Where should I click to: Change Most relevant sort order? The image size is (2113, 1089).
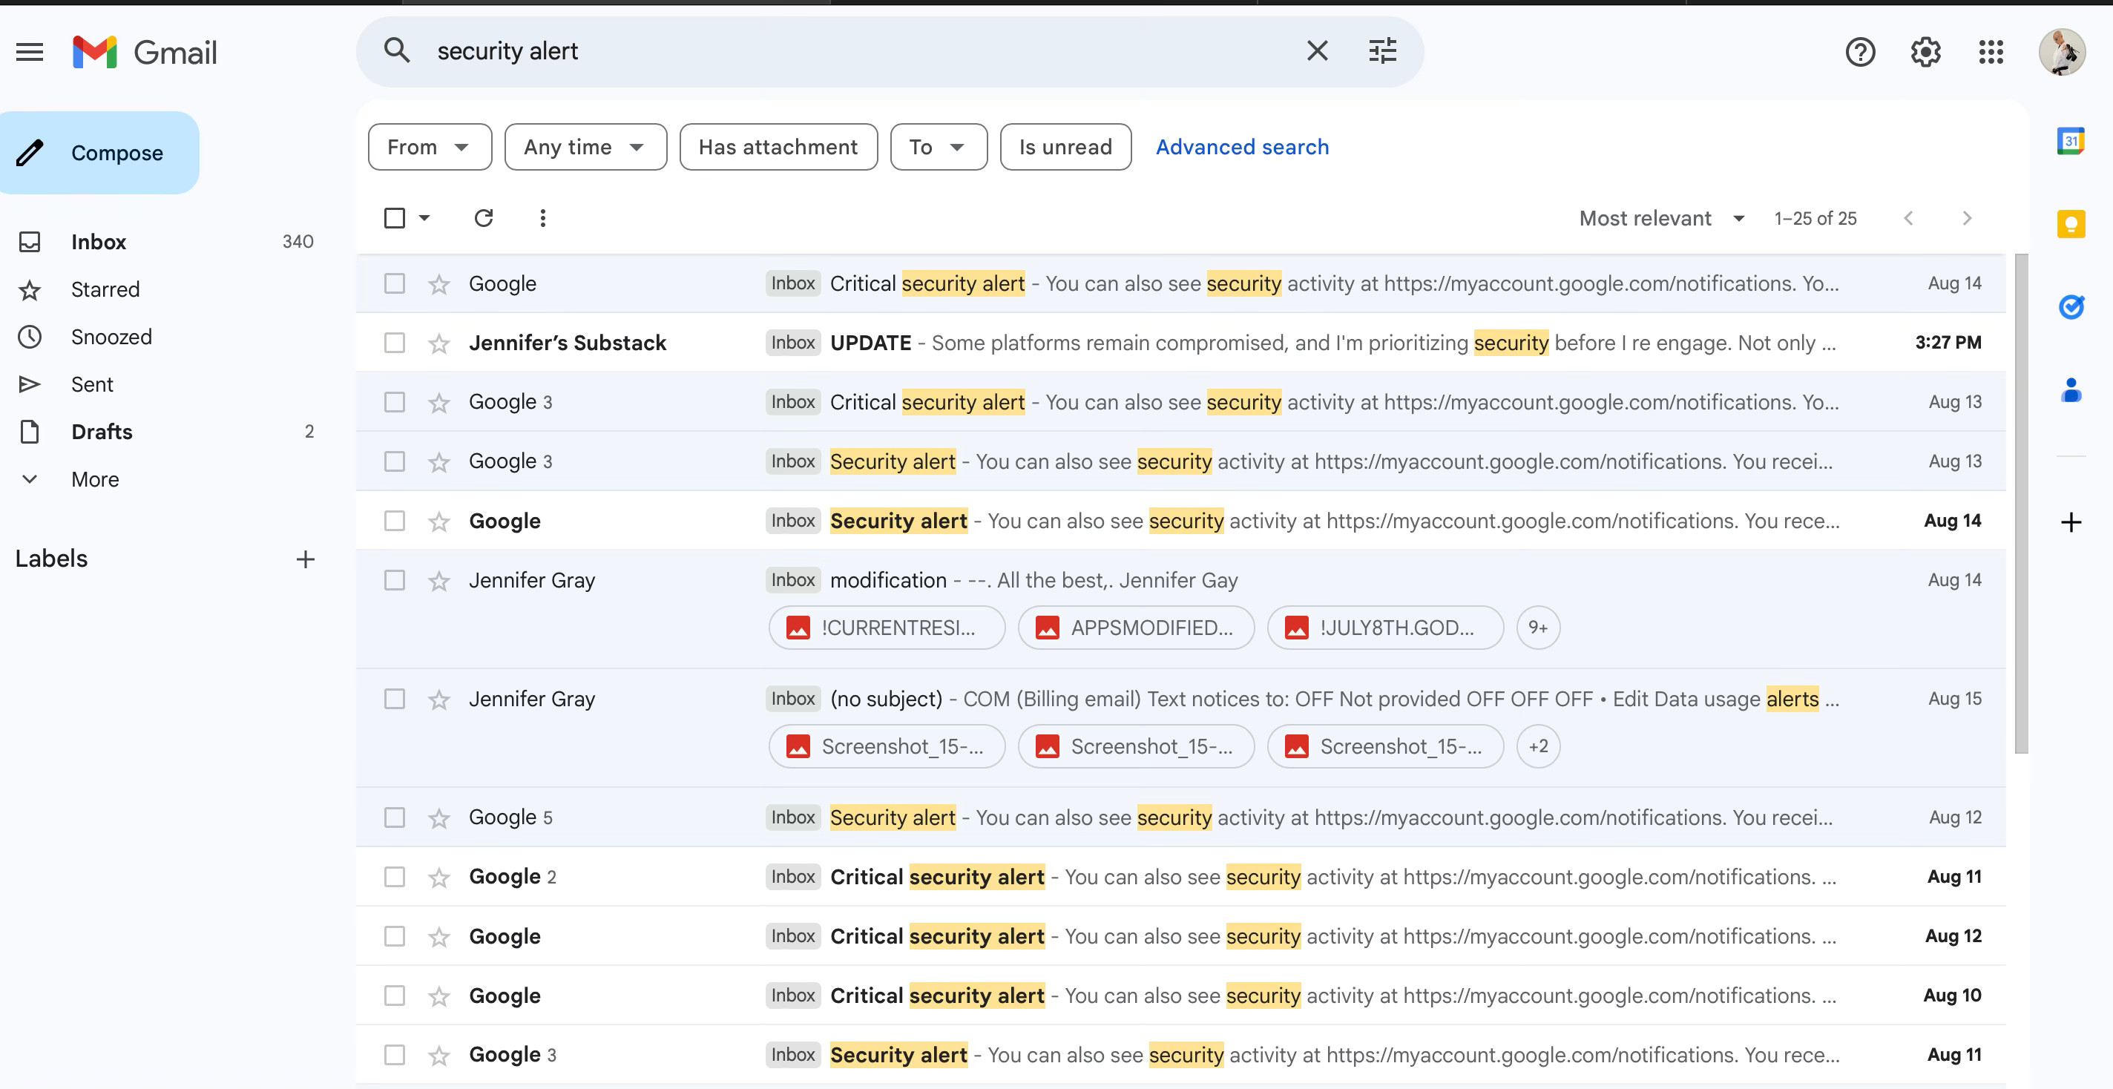tap(1661, 218)
